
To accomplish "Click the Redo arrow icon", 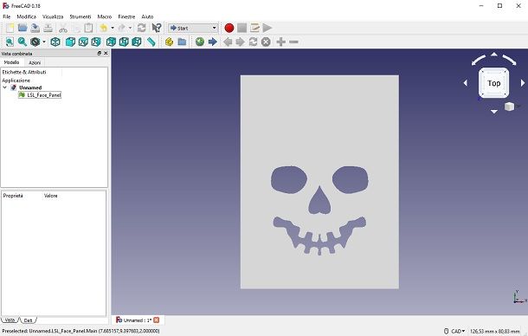I will tap(121, 28).
